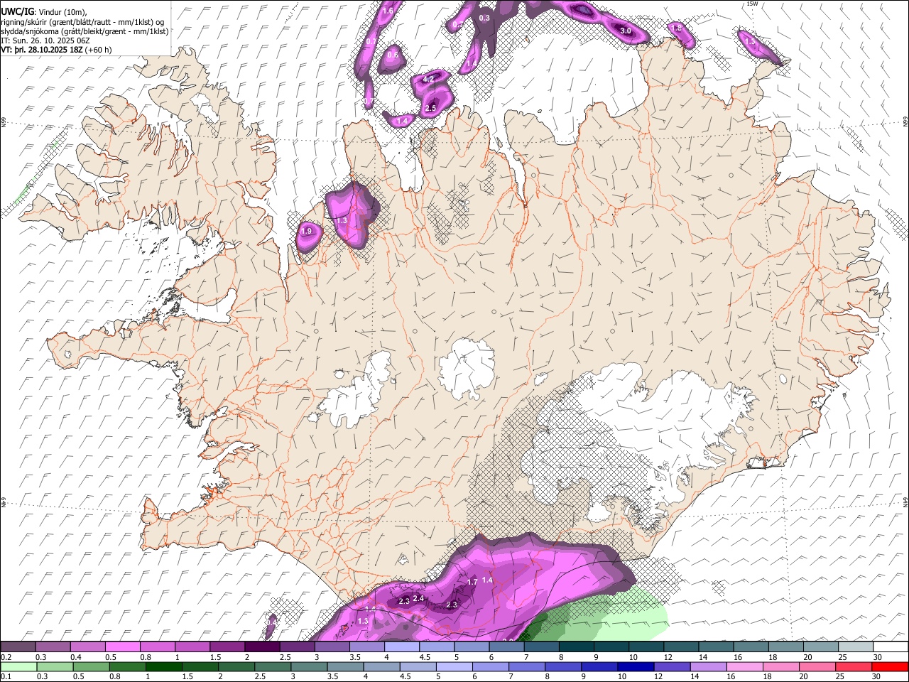Pick the upper legend swatch labeled 5
The image size is (909, 682).
pyautogui.click(x=472, y=646)
